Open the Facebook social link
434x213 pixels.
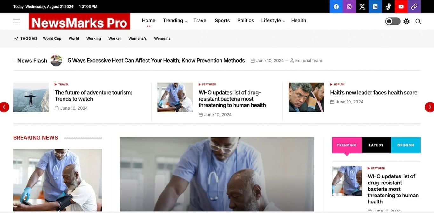pos(336,7)
